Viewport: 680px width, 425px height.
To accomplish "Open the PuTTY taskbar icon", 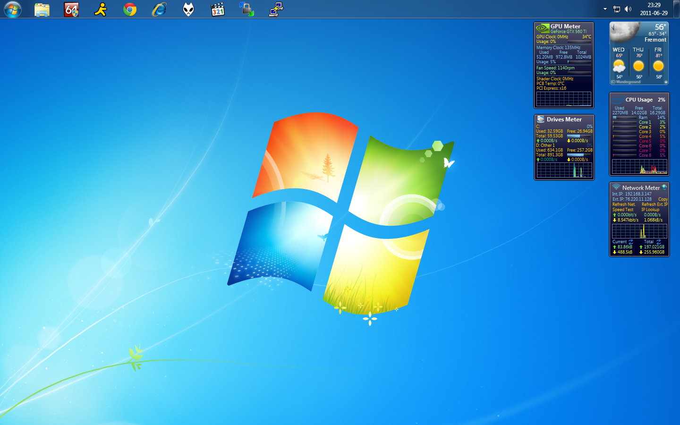I will (276, 9).
